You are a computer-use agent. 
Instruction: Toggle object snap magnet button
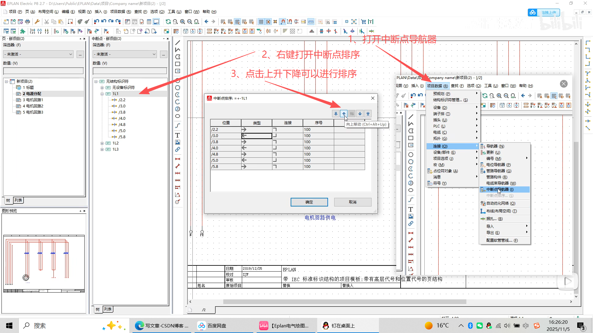[x=283, y=22]
